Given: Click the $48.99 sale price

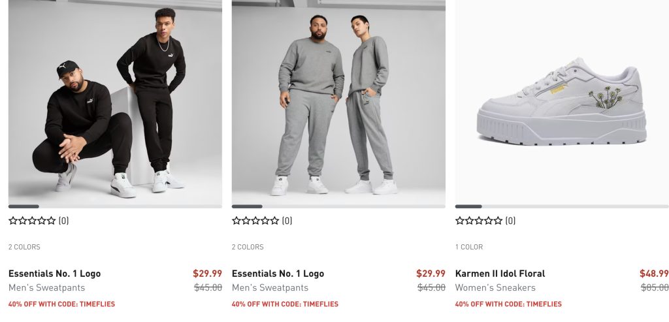Looking at the screenshot, I should (654, 274).
